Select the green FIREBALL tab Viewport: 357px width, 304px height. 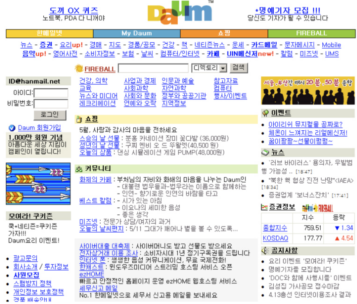312,33
